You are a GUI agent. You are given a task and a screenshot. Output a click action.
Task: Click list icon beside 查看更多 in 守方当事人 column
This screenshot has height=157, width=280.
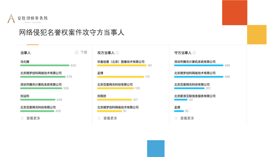tap(176, 118)
